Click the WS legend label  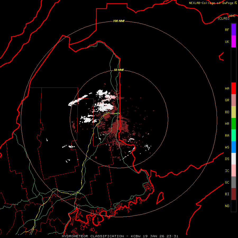[227, 147]
